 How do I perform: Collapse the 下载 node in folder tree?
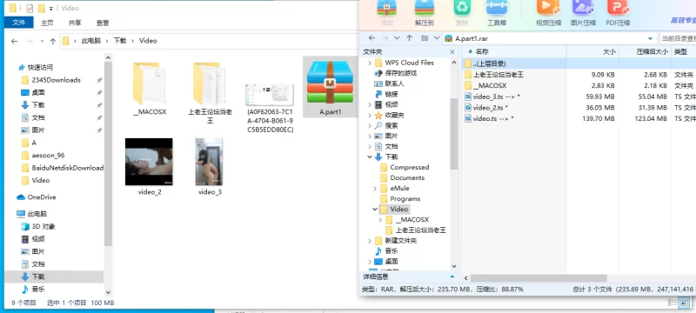370,157
